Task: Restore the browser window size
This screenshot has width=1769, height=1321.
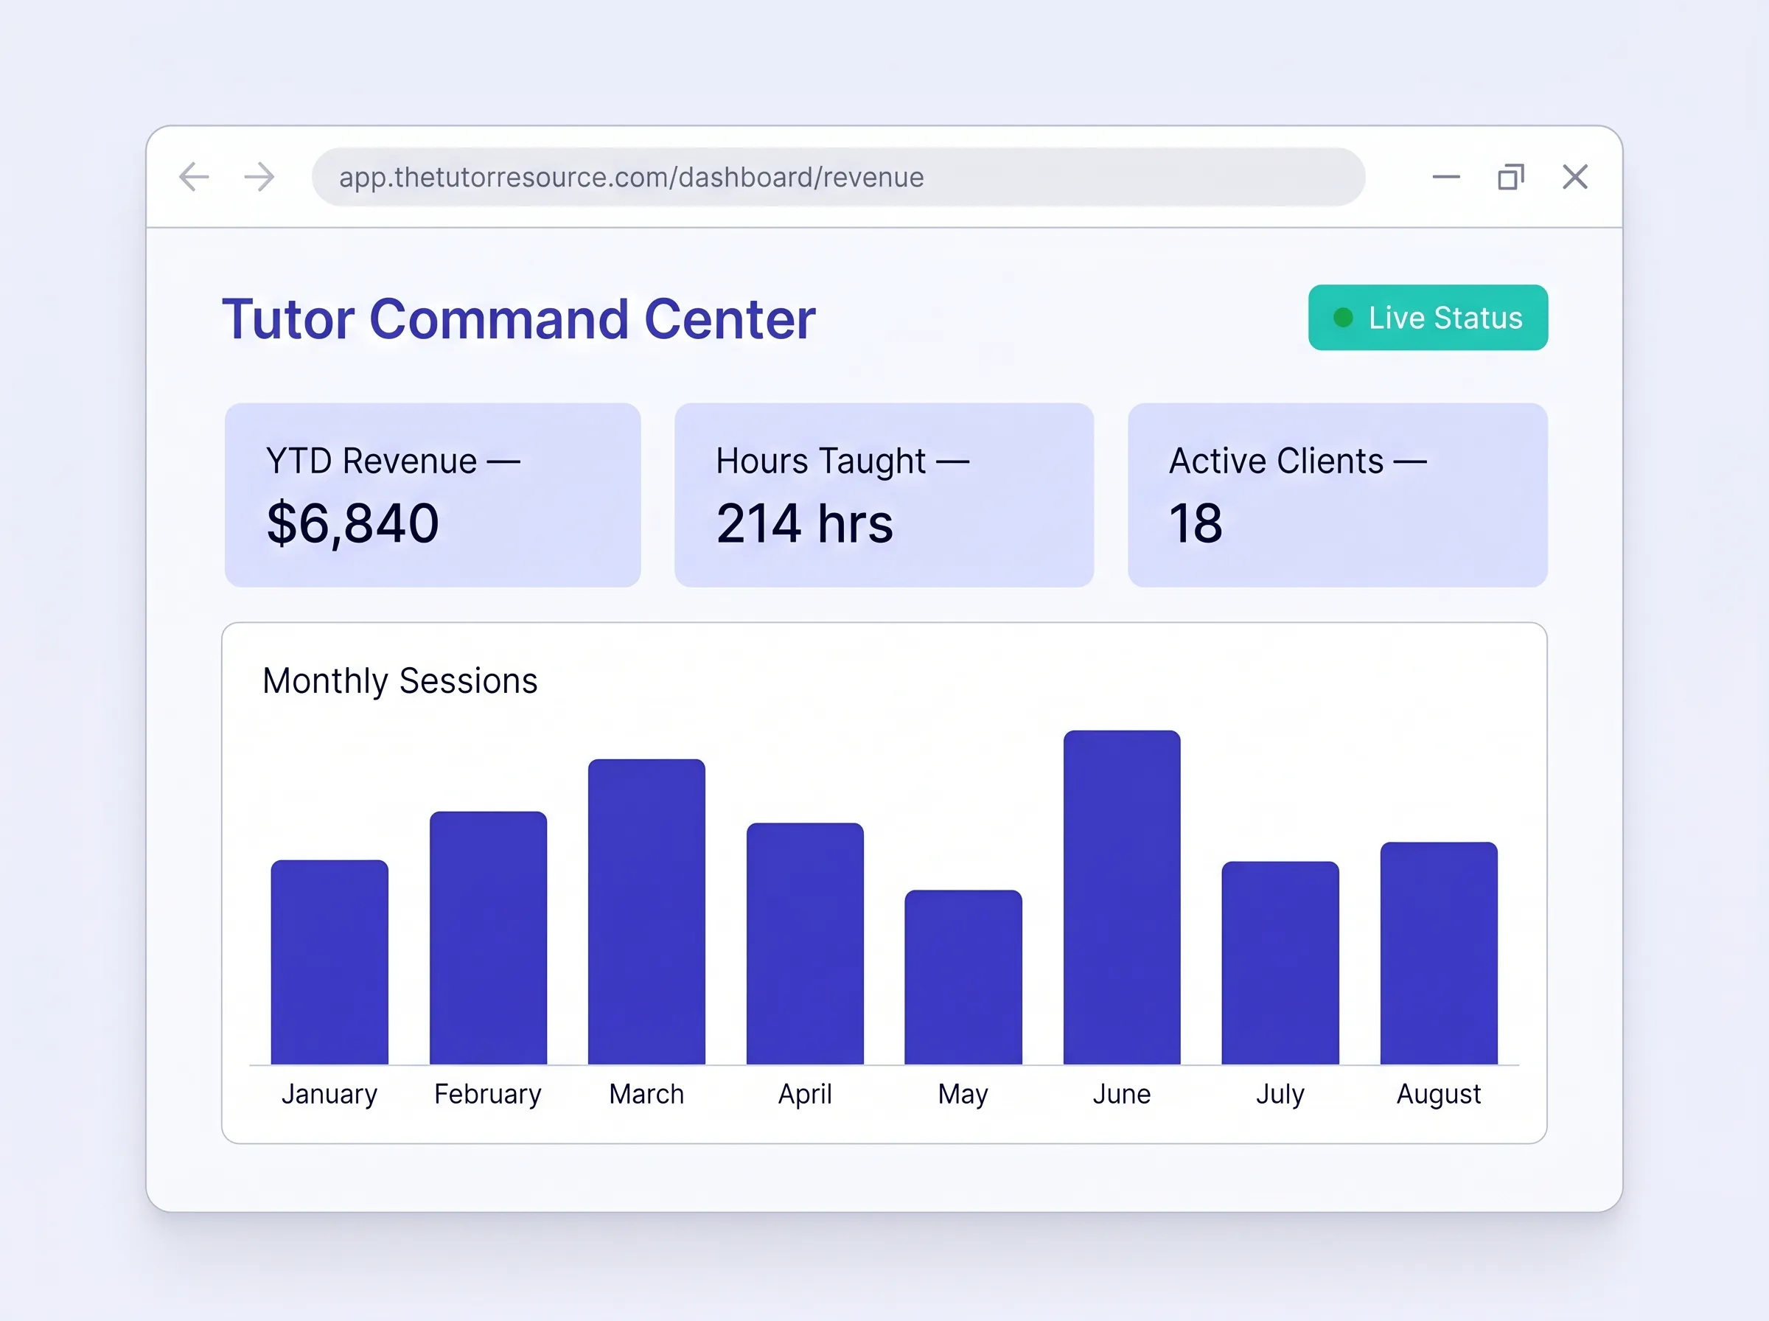Action: tap(1511, 177)
